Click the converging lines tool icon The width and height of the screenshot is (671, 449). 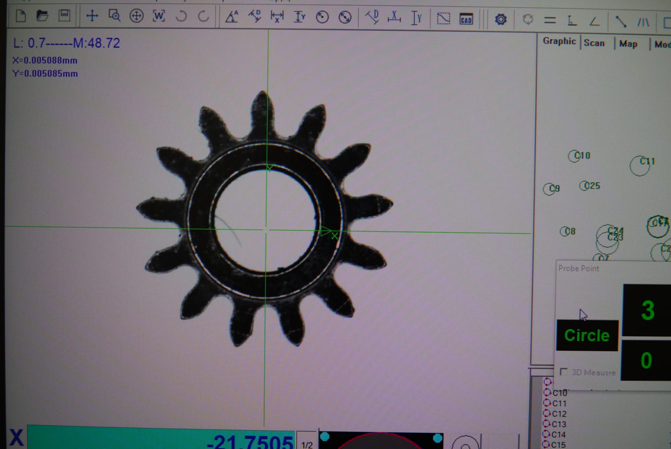point(643,22)
